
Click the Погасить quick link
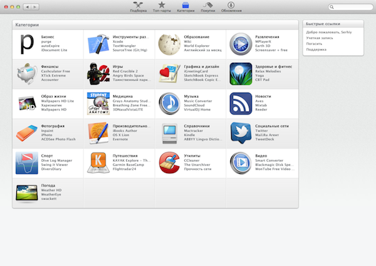pos(314,44)
